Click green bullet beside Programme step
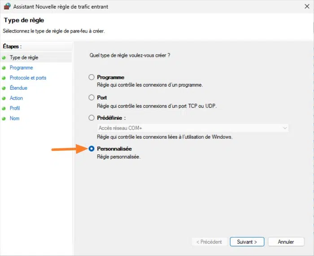 tap(4, 68)
